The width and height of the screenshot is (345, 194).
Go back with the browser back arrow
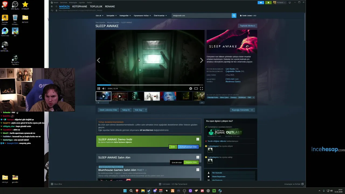52,6
